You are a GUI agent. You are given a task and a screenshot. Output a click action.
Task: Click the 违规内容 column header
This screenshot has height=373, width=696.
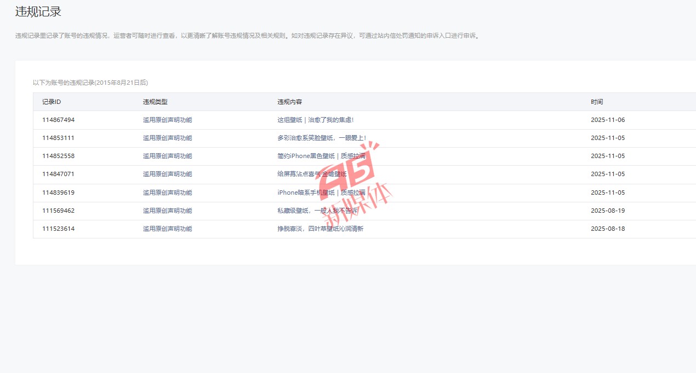pyautogui.click(x=289, y=102)
